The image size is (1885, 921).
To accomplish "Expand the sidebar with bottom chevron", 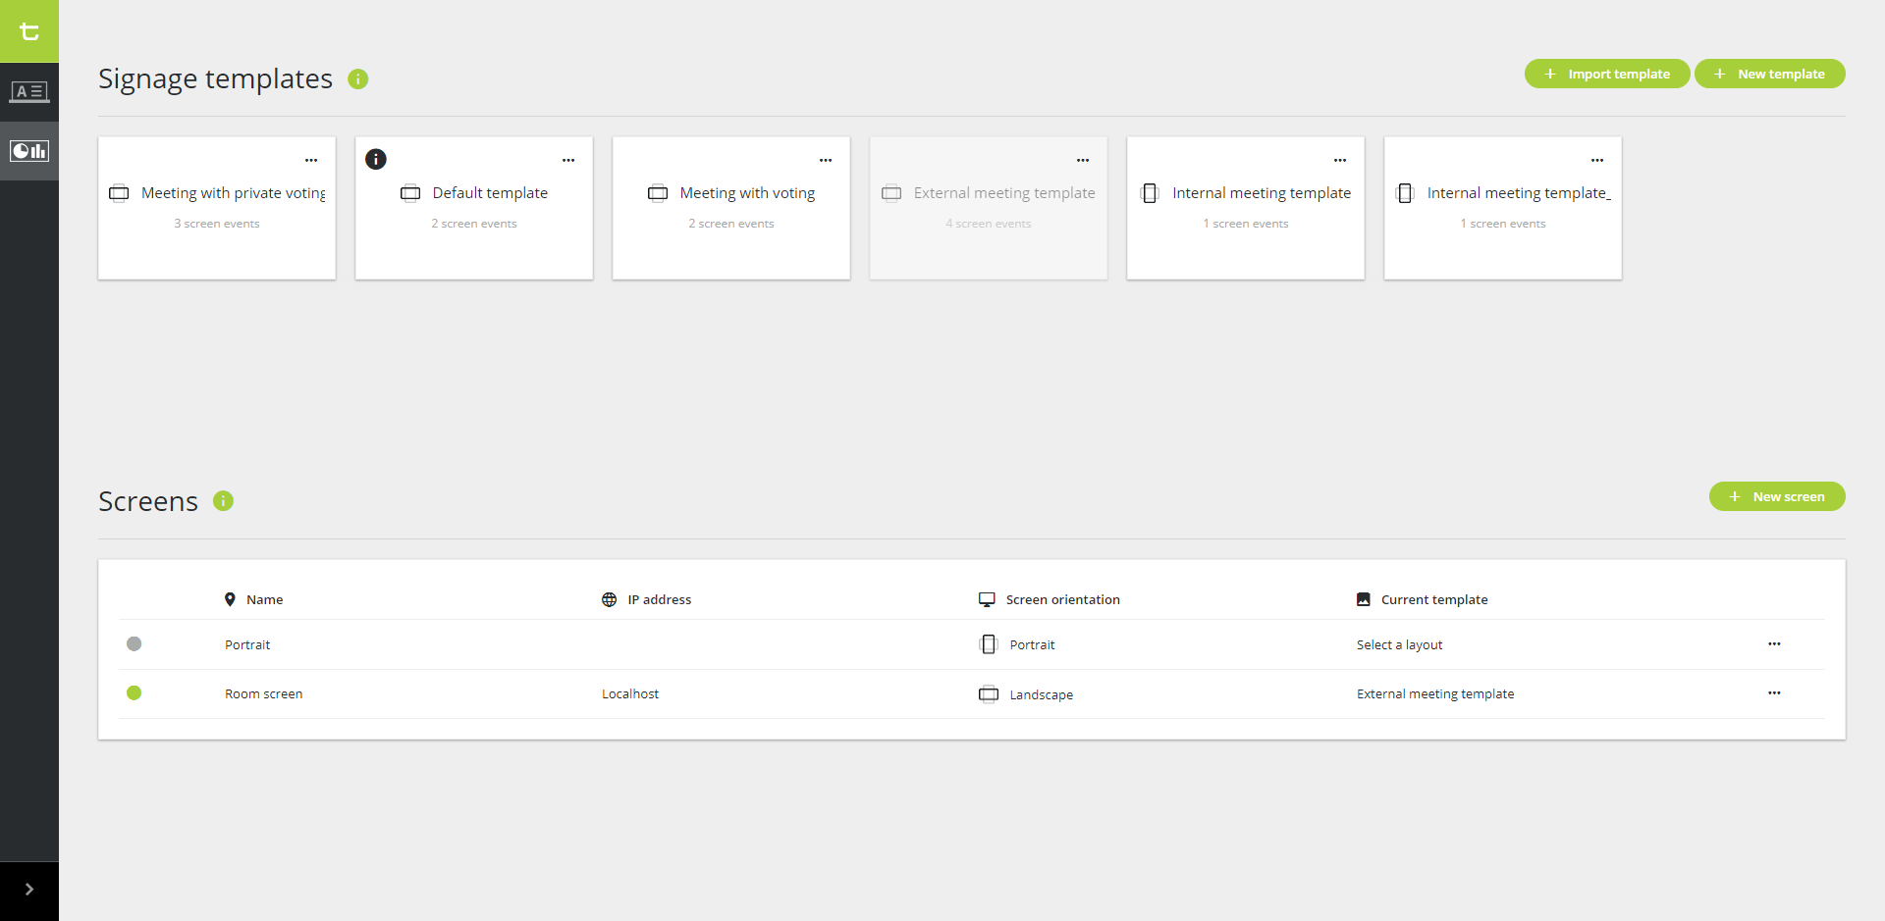I will coord(29,890).
